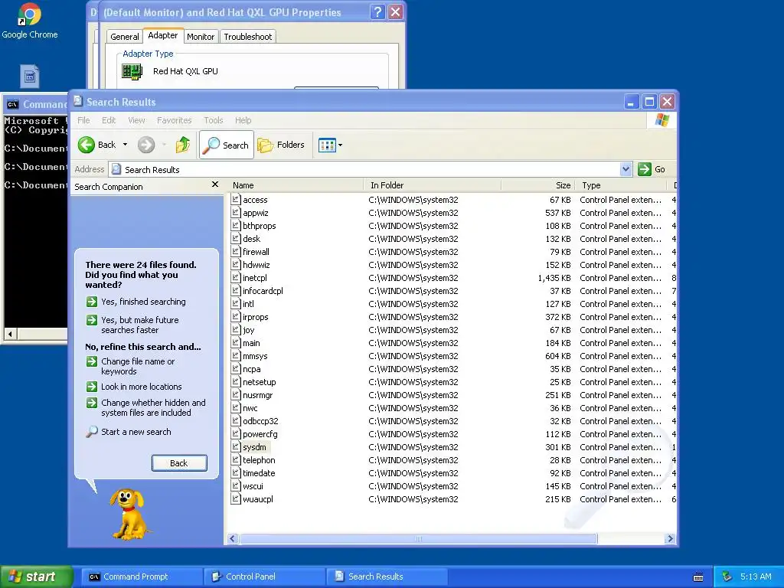The image size is (784, 588).
Task: Close the Search Companion pane
Action: (215, 185)
